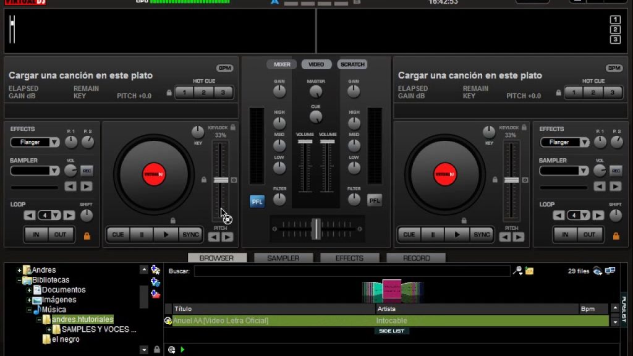This screenshot has width=633, height=356.
Task: Toggle the orange smart loop lock on left deck
Action: tap(87, 235)
